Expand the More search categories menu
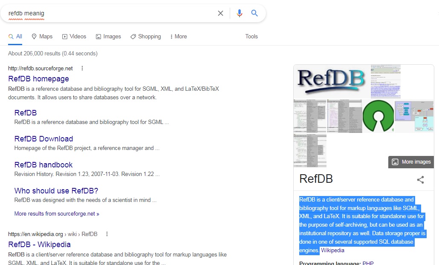The height and width of the screenshot is (265, 439). point(178,37)
